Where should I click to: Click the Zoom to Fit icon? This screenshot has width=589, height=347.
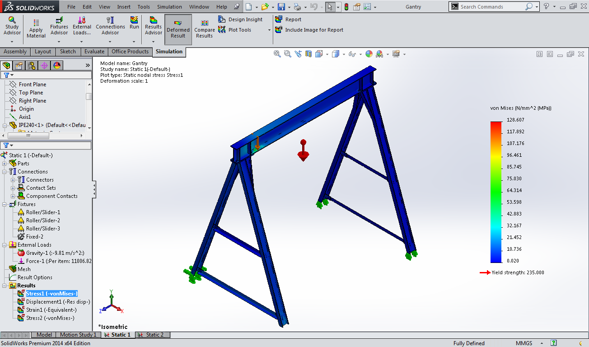[278, 54]
